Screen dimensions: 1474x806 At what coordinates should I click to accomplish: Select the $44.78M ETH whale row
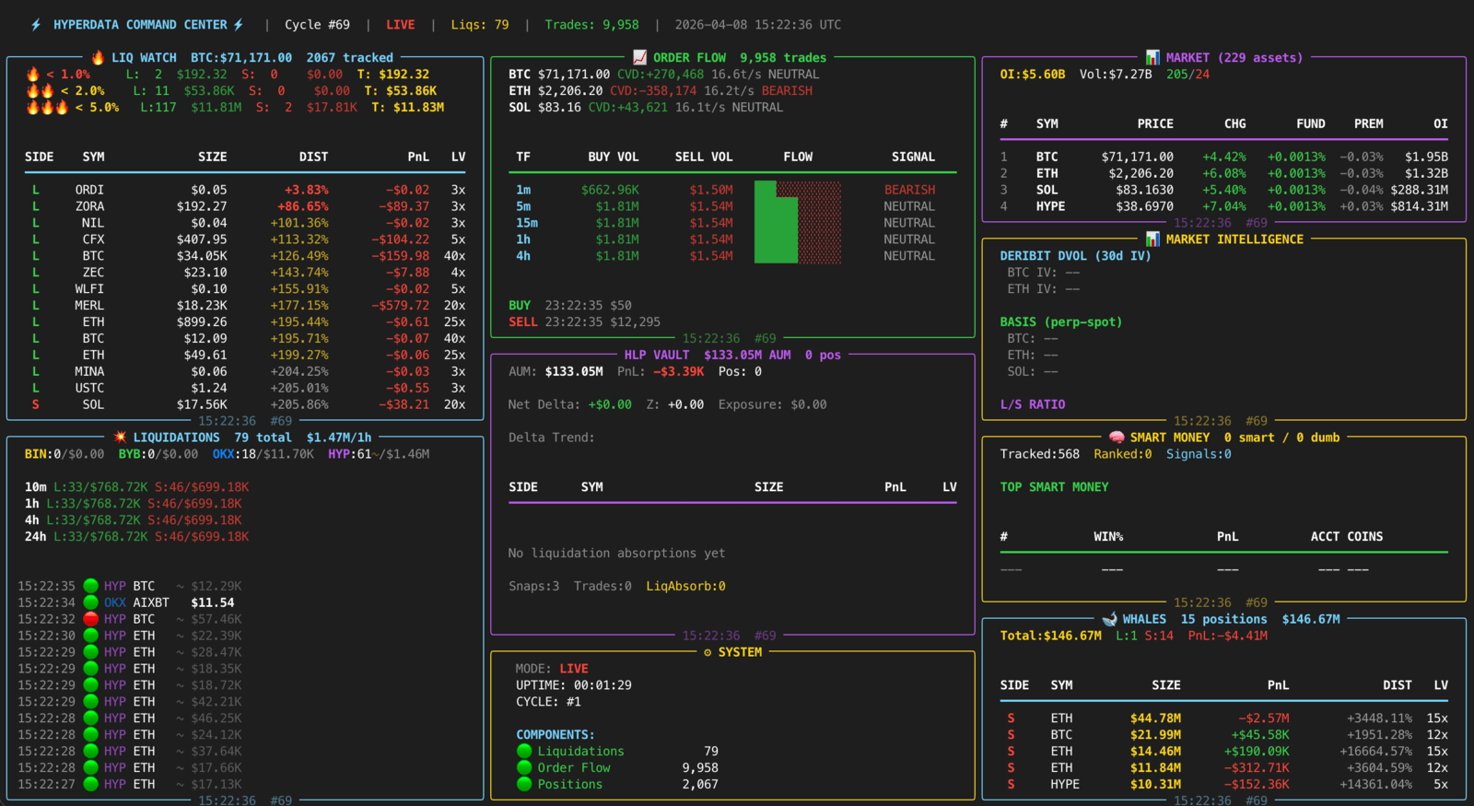click(x=1224, y=718)
